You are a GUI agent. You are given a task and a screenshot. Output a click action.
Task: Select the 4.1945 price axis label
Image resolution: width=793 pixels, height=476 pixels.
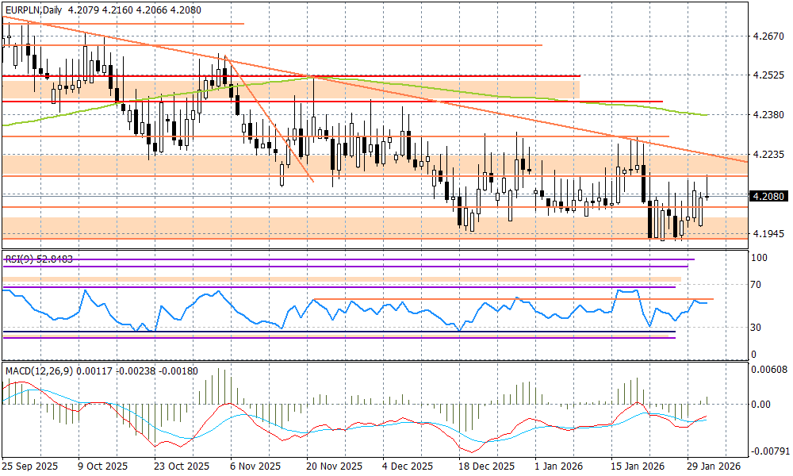click(767, 234)
